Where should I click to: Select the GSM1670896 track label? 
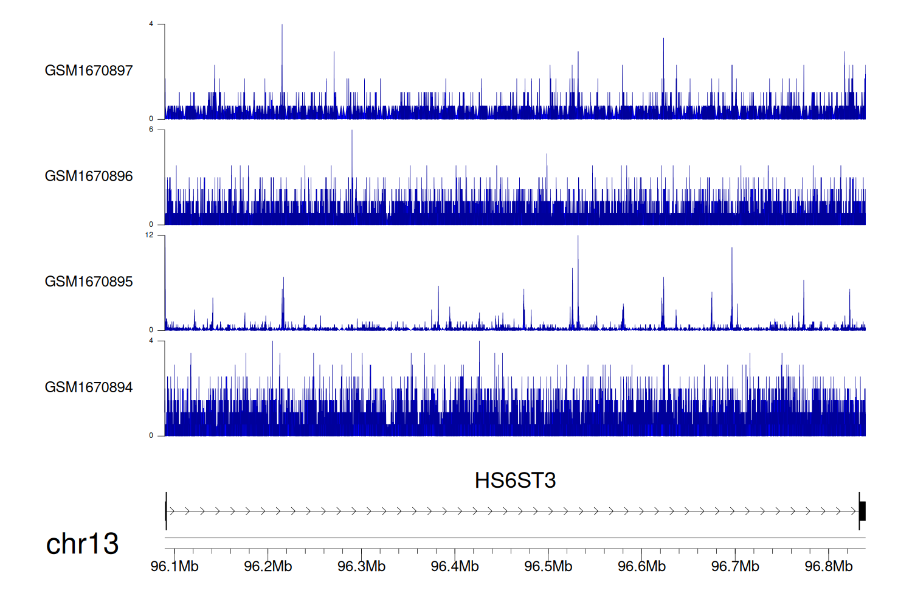[x=89, y=176]
